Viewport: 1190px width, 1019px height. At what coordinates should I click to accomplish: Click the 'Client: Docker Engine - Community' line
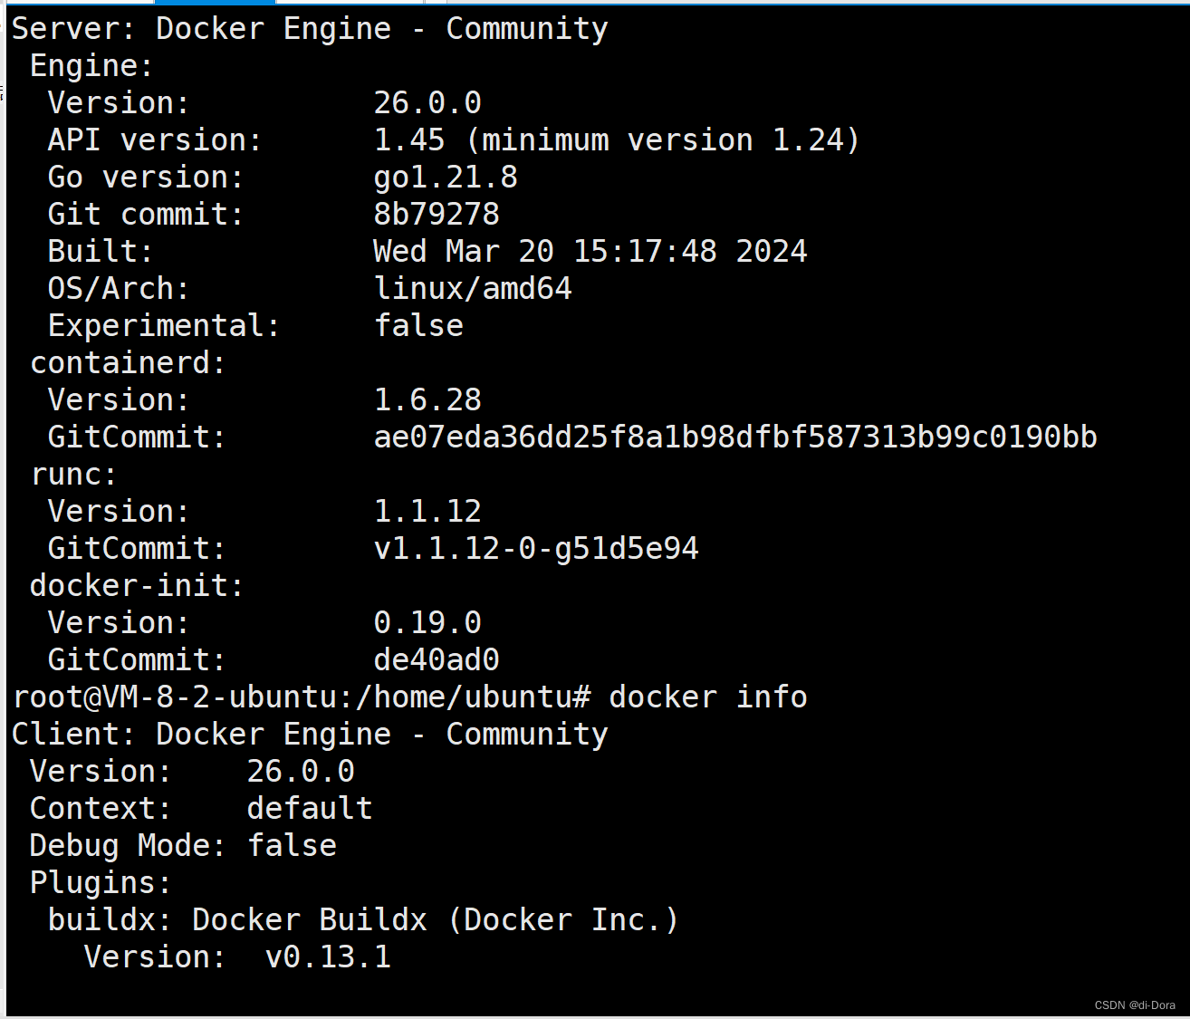coord(310,735)
